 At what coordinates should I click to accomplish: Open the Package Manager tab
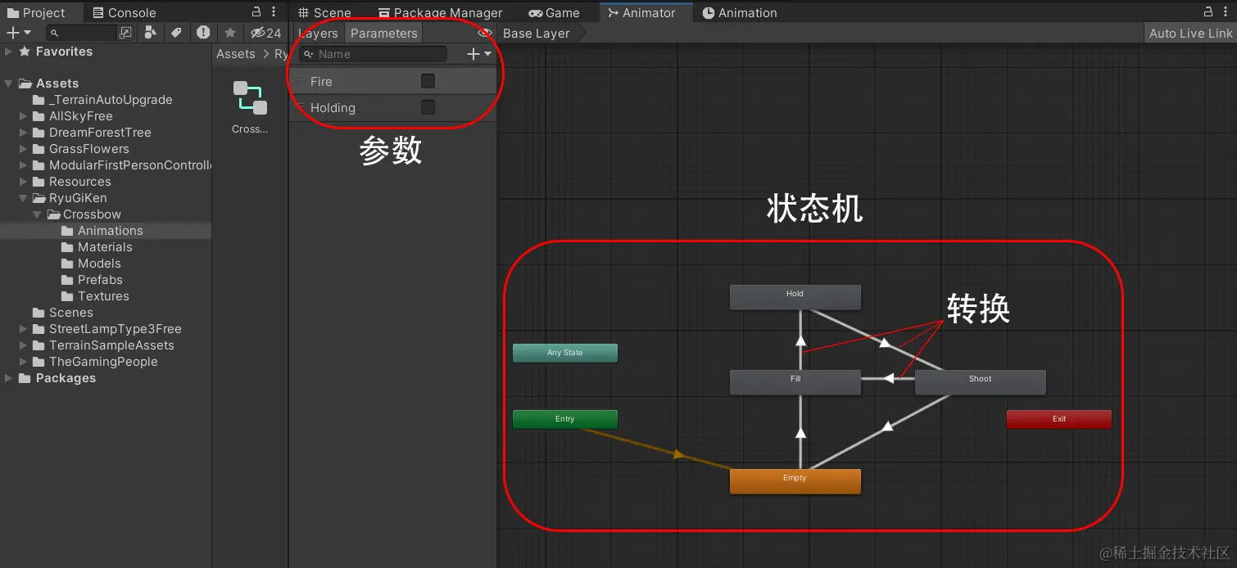[x=440, y=12]
